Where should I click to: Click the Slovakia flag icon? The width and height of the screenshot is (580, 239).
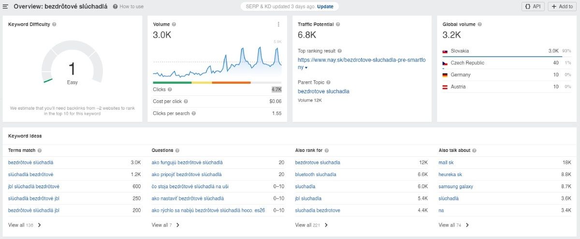pyautogui.click(x=445, y=51)
